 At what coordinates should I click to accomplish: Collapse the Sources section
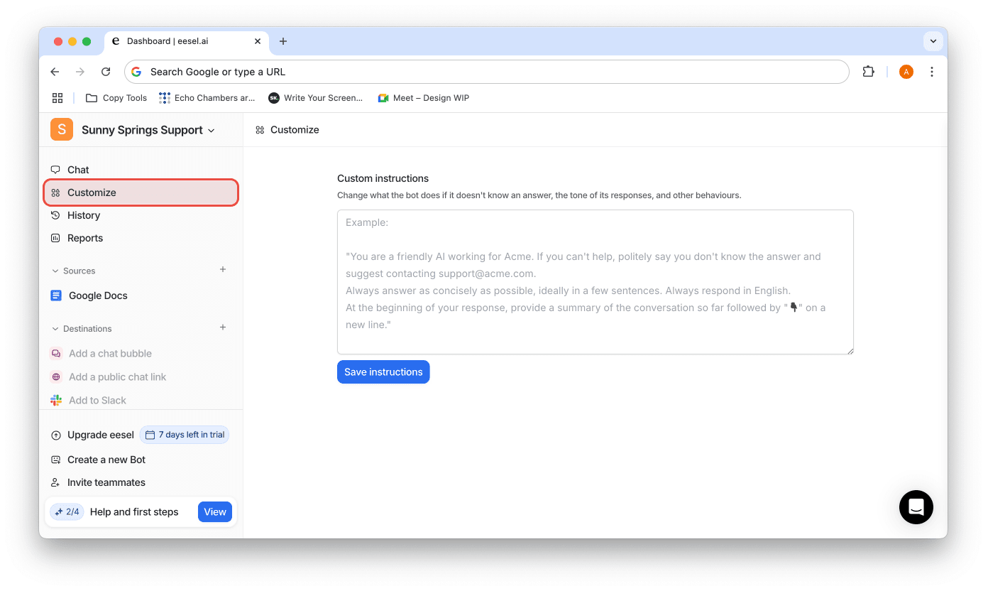[55, 271]
